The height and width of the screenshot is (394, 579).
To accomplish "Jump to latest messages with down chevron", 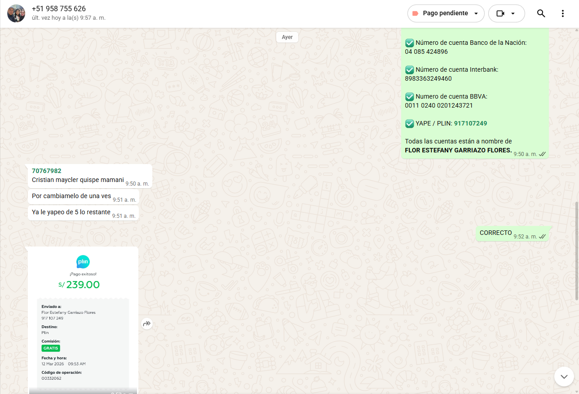I will coord(564,376).
